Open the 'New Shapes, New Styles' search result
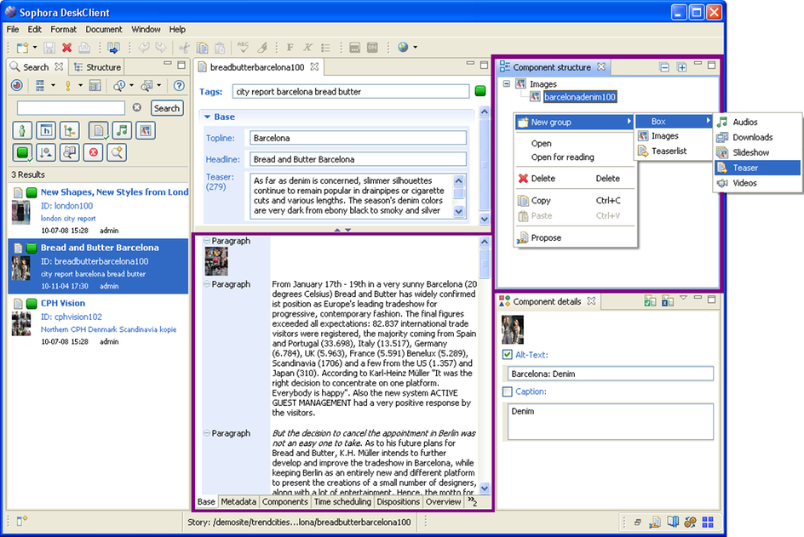The height and width of the screenshot is (537, 804). coord(99,211)
